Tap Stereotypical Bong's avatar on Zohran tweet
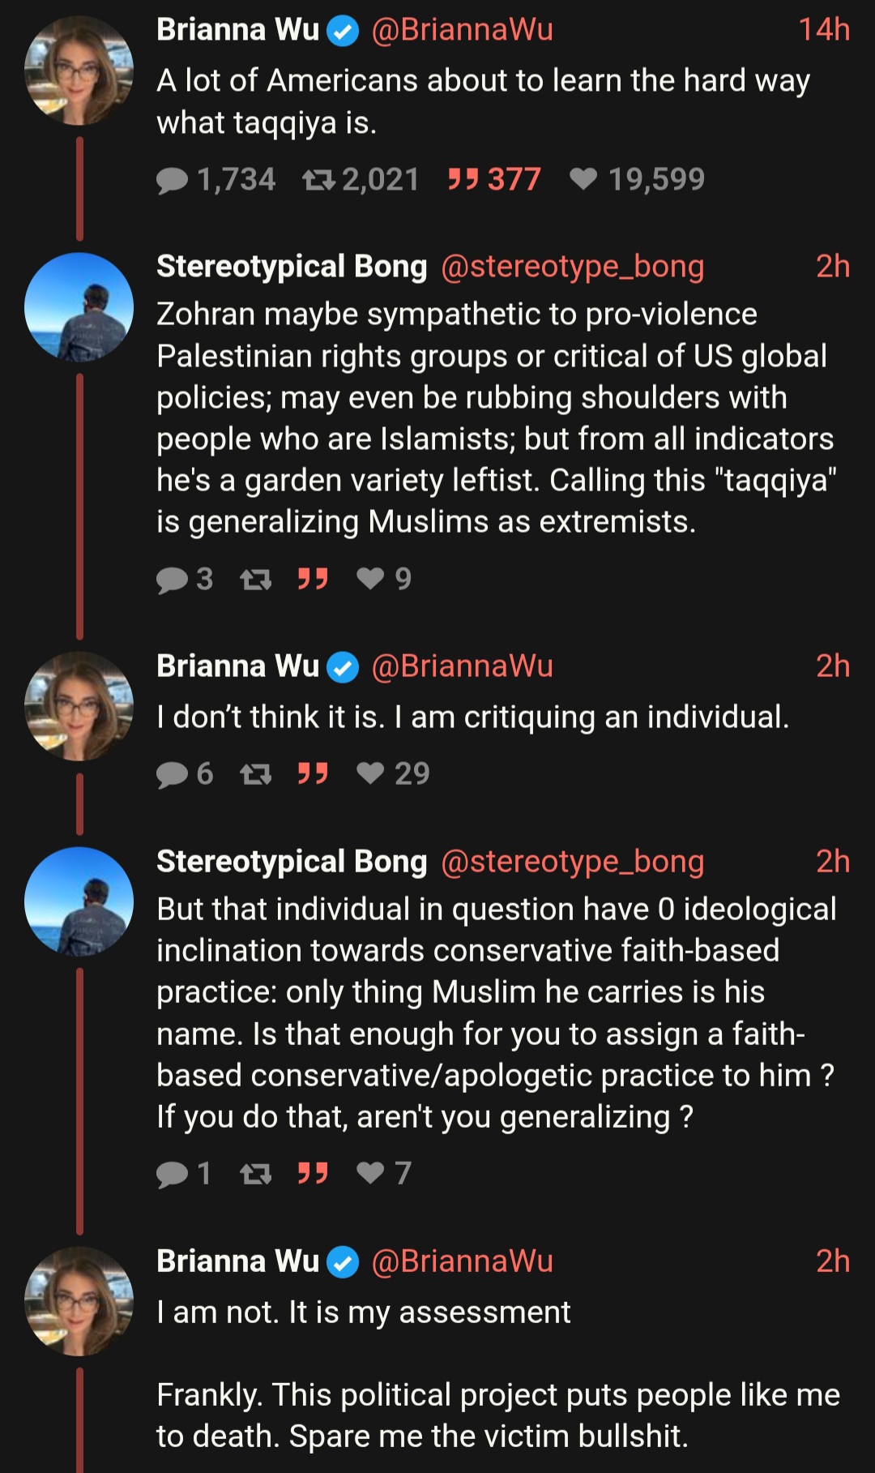The image size is (875, 1473). coord(79,306)
